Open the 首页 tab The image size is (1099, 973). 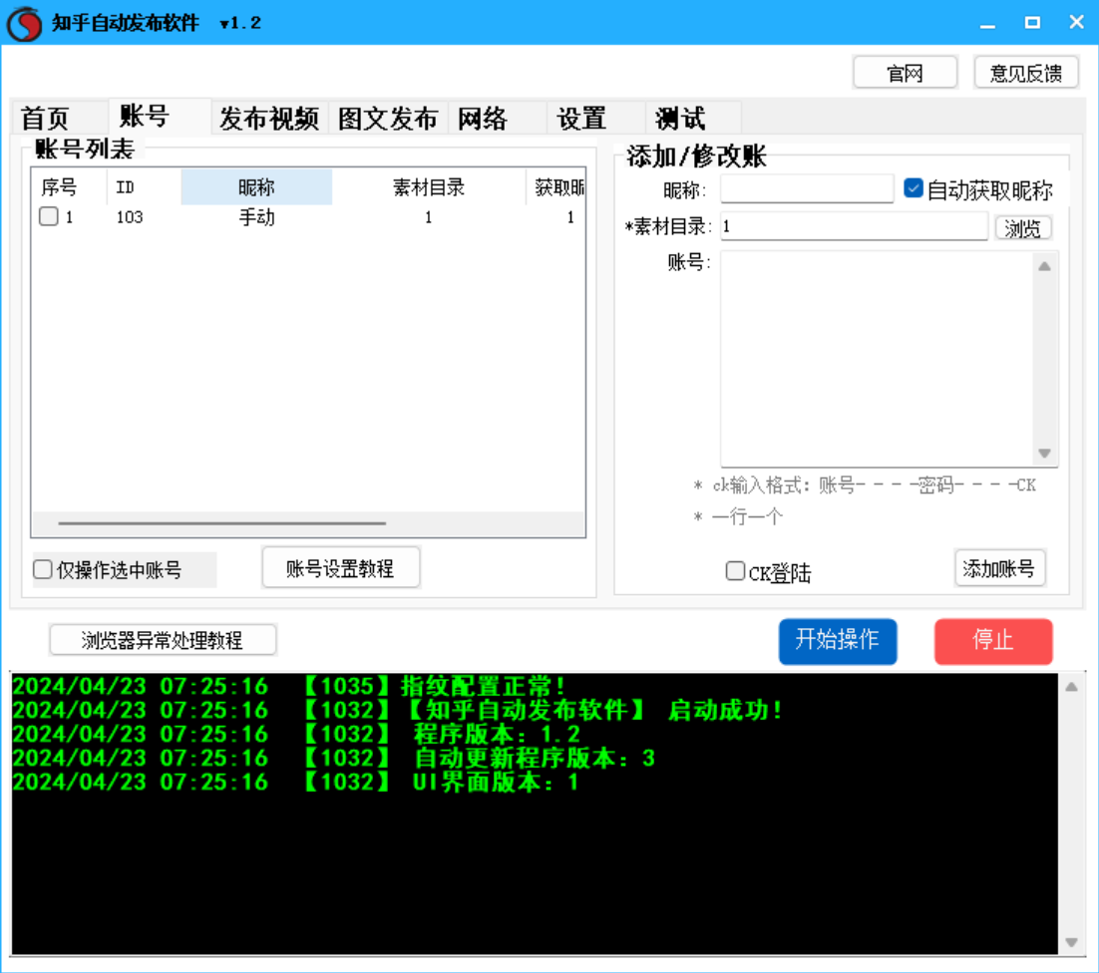point(60,118)
